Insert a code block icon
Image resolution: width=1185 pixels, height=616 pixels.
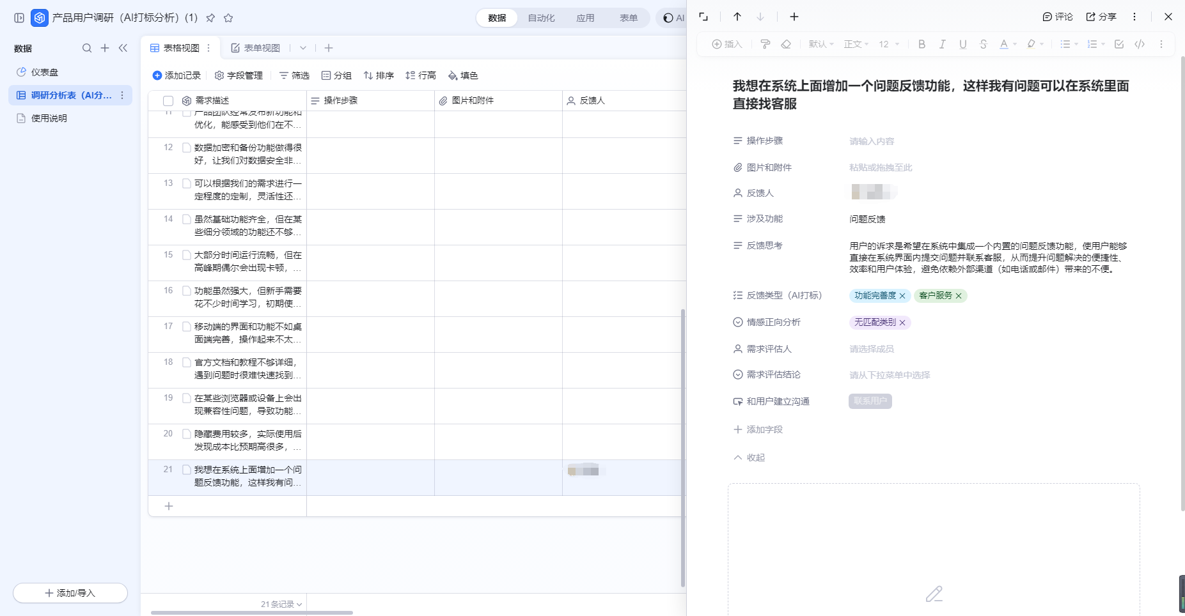click(x=1140, y=44)
